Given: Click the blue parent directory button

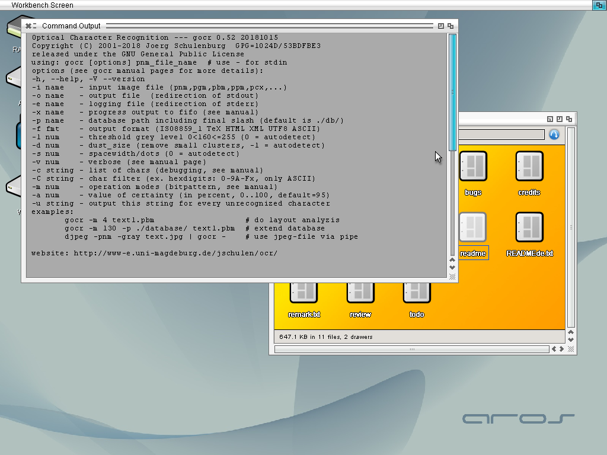Looking at the screenshot, I should pos(554,134).
